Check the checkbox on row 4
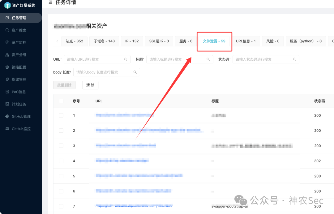The image size is (334, 214). (61, 161)
